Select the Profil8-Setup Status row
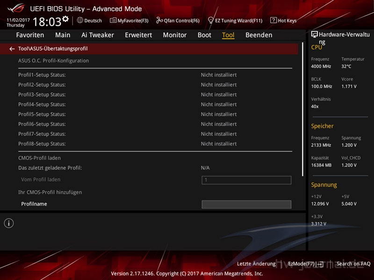Viewport: 374px width, 280px height. (155, 144)
